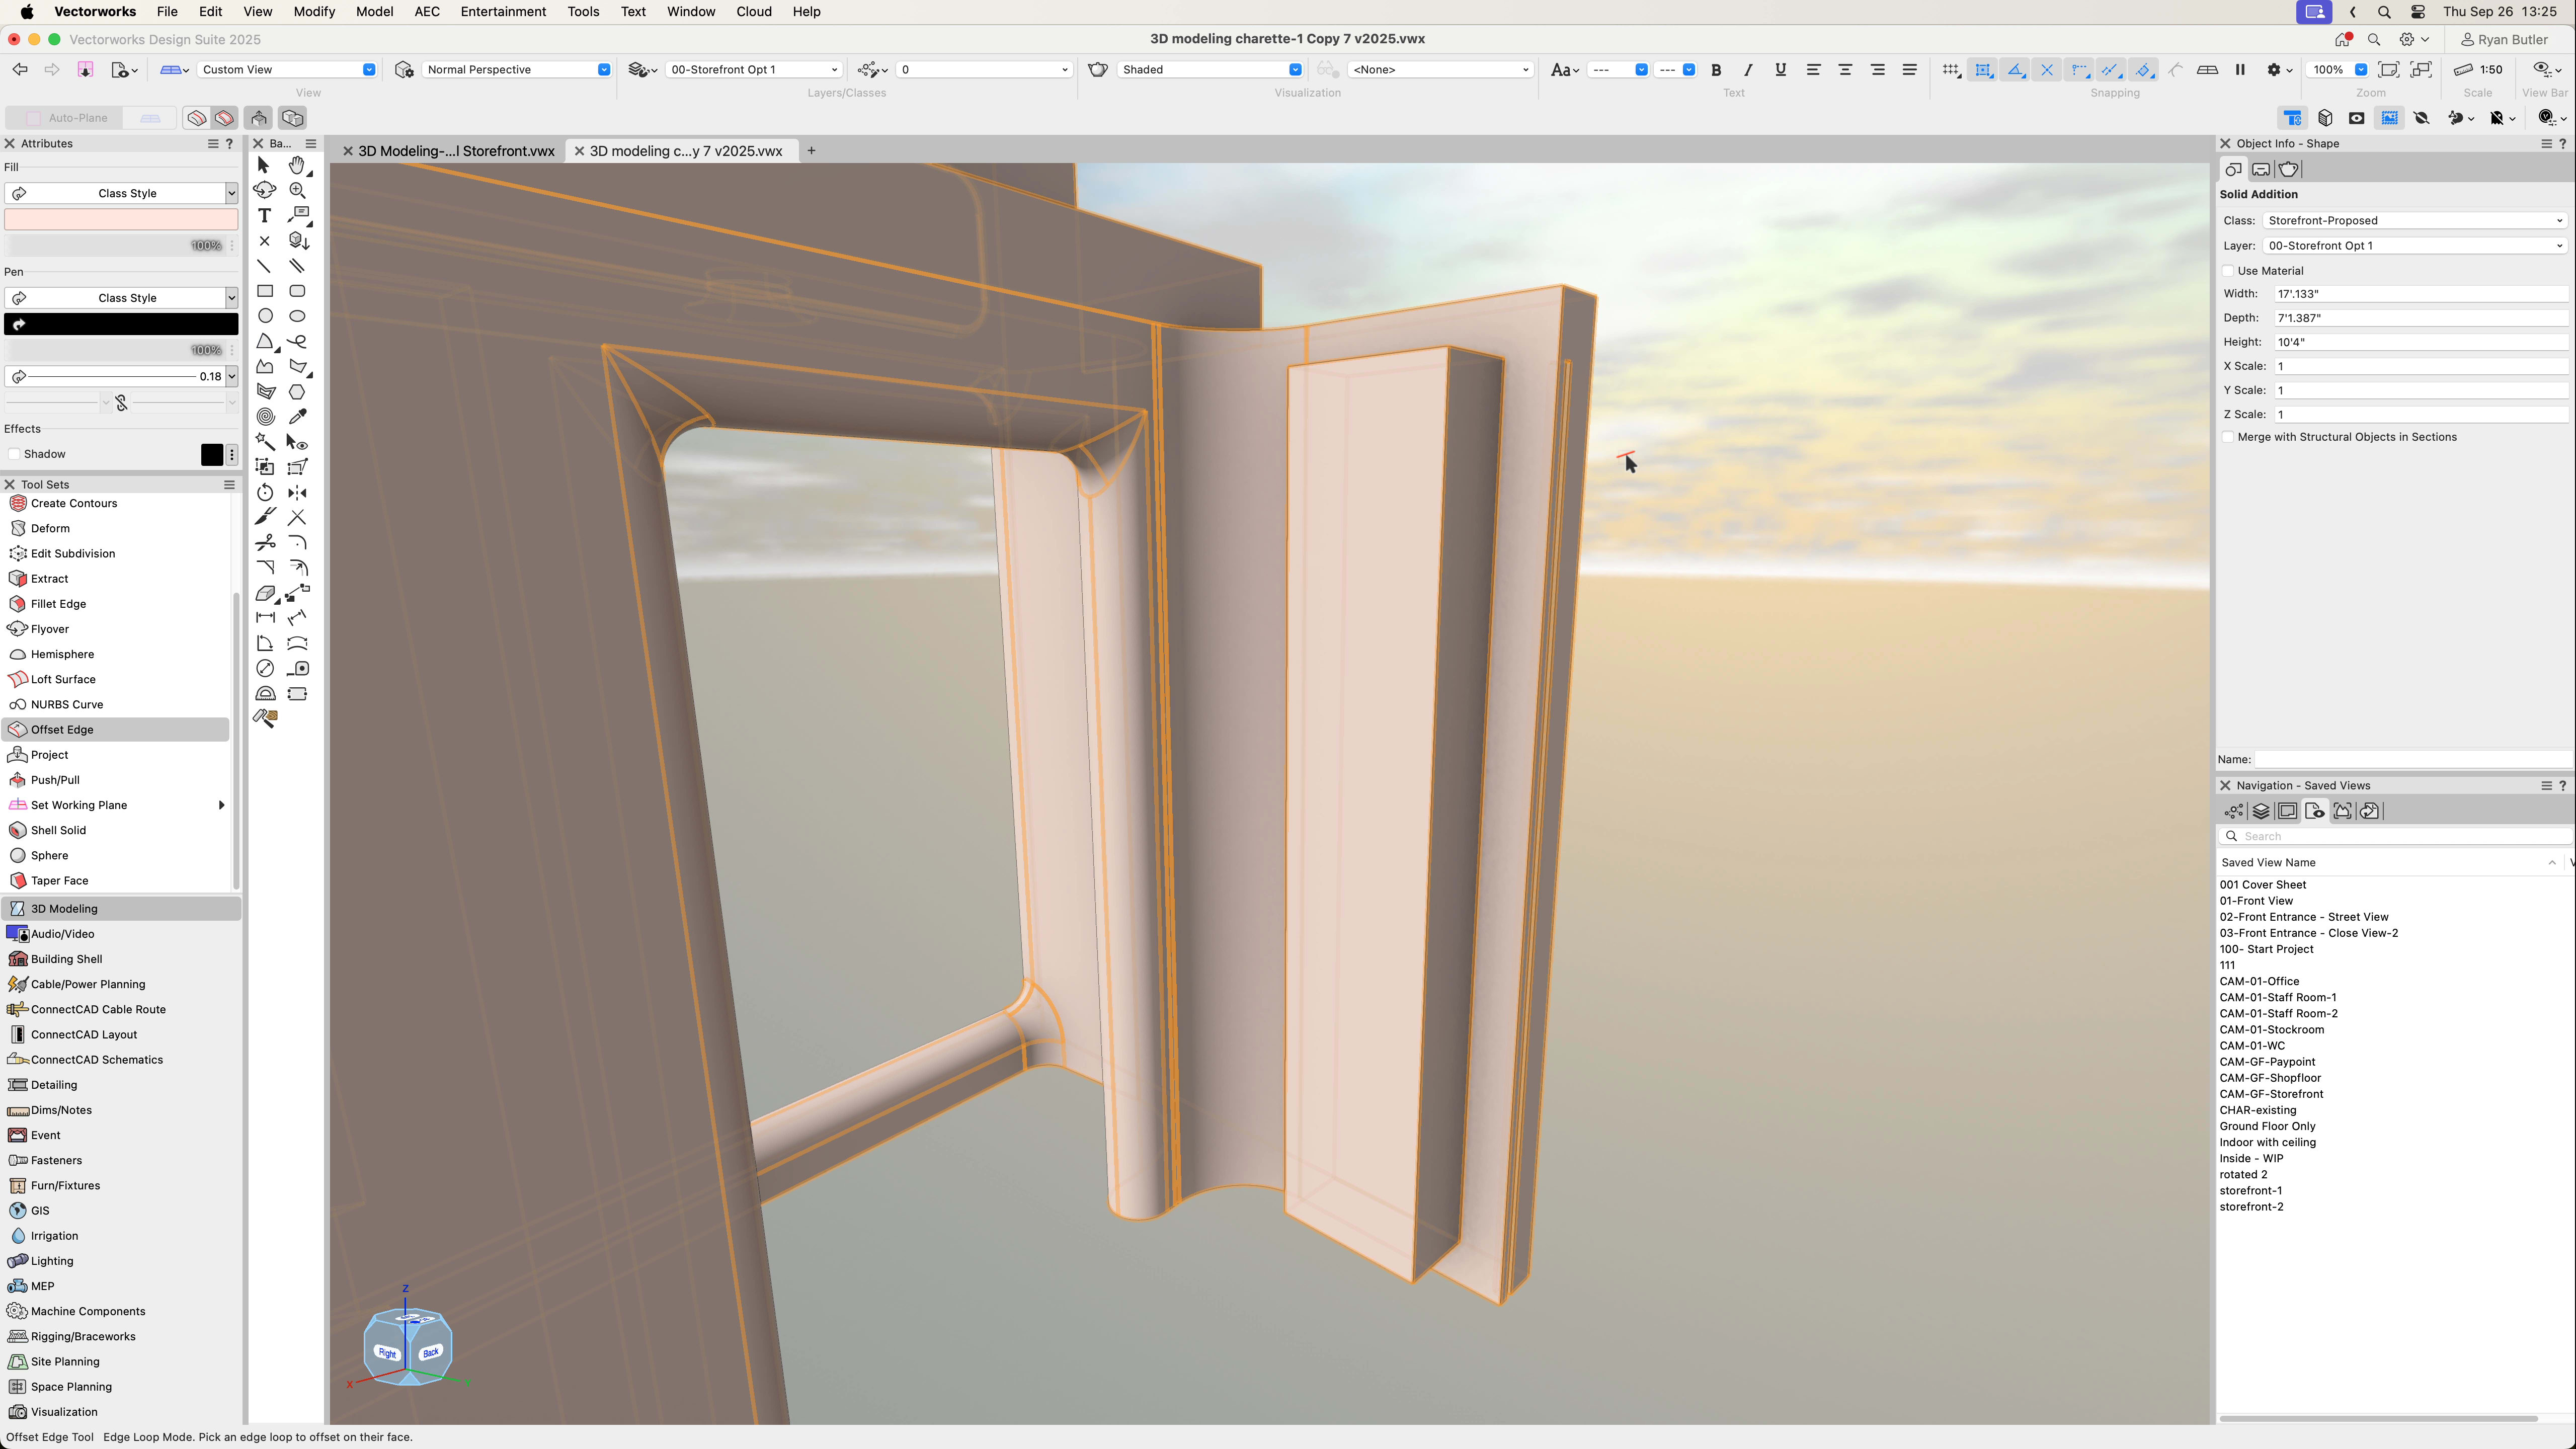This screenshot has width=2576, height=1449.
Task: Check Merge with Structural Objects in Sections
Action: point(2228,436)
